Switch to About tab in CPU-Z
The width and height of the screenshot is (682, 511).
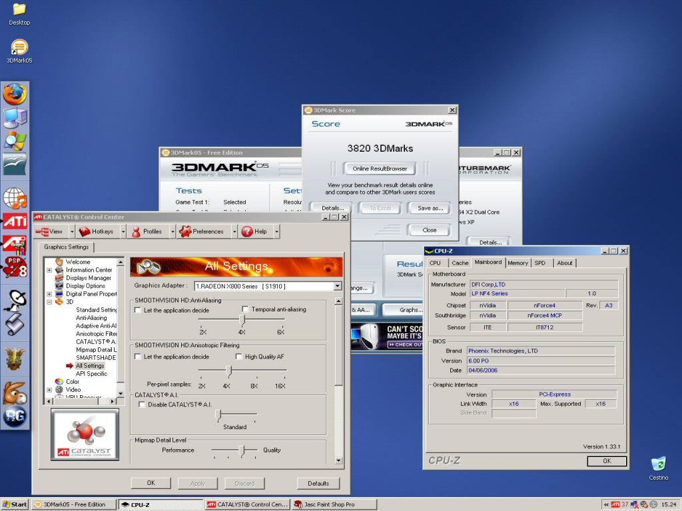(565, 263)
